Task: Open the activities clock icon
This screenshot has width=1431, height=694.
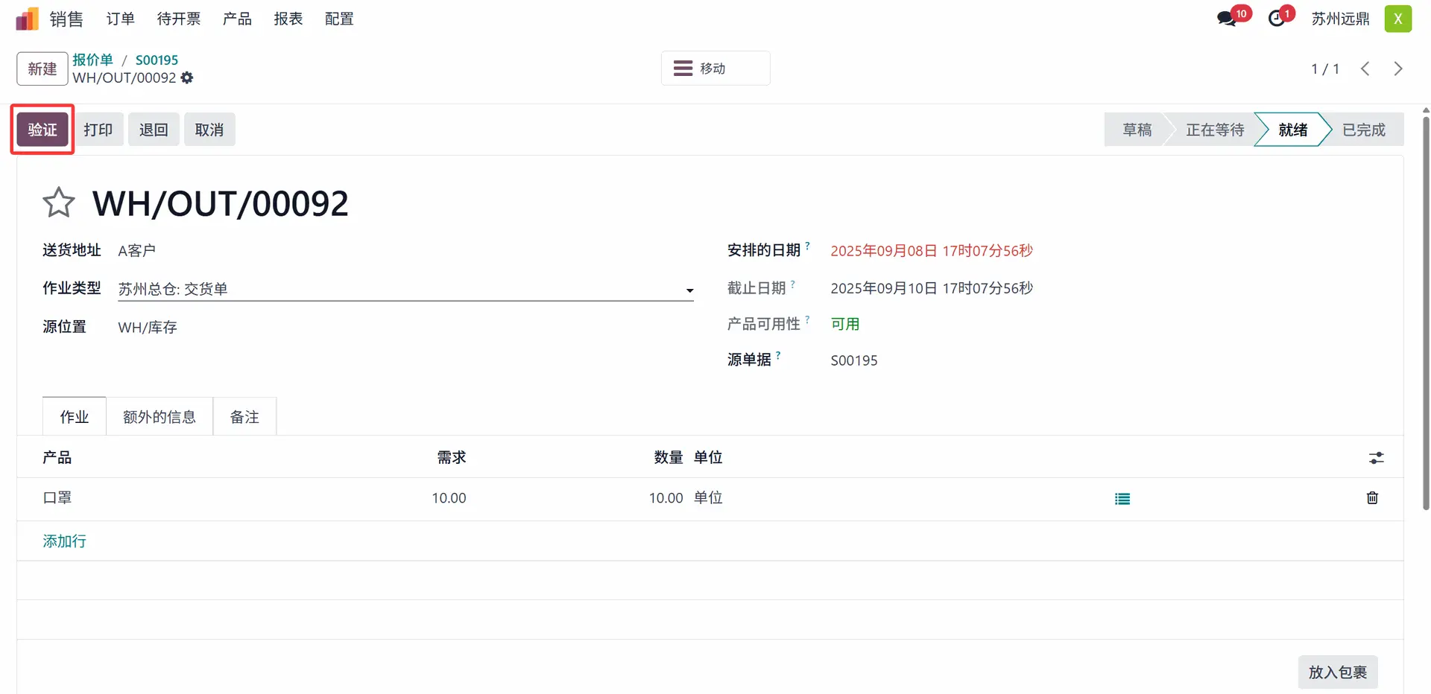Action: click(1277, 19)
